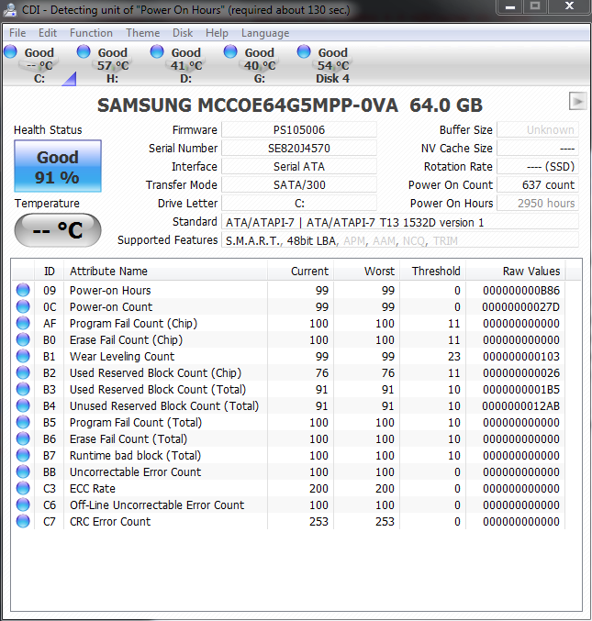
Task: Click raw value 0000000001B5
Action: pyautogui.click(x=521, y=389)
